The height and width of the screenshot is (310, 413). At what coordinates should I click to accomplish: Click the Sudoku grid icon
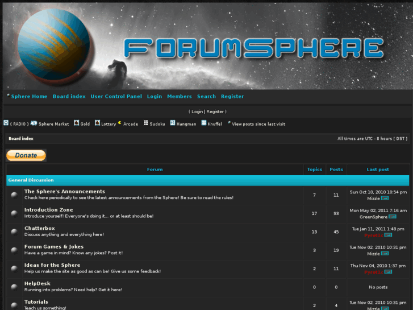pos(146,123)
